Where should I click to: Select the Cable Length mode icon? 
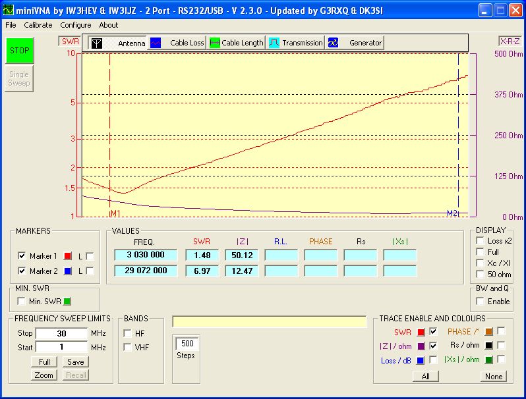click(214, 43)
